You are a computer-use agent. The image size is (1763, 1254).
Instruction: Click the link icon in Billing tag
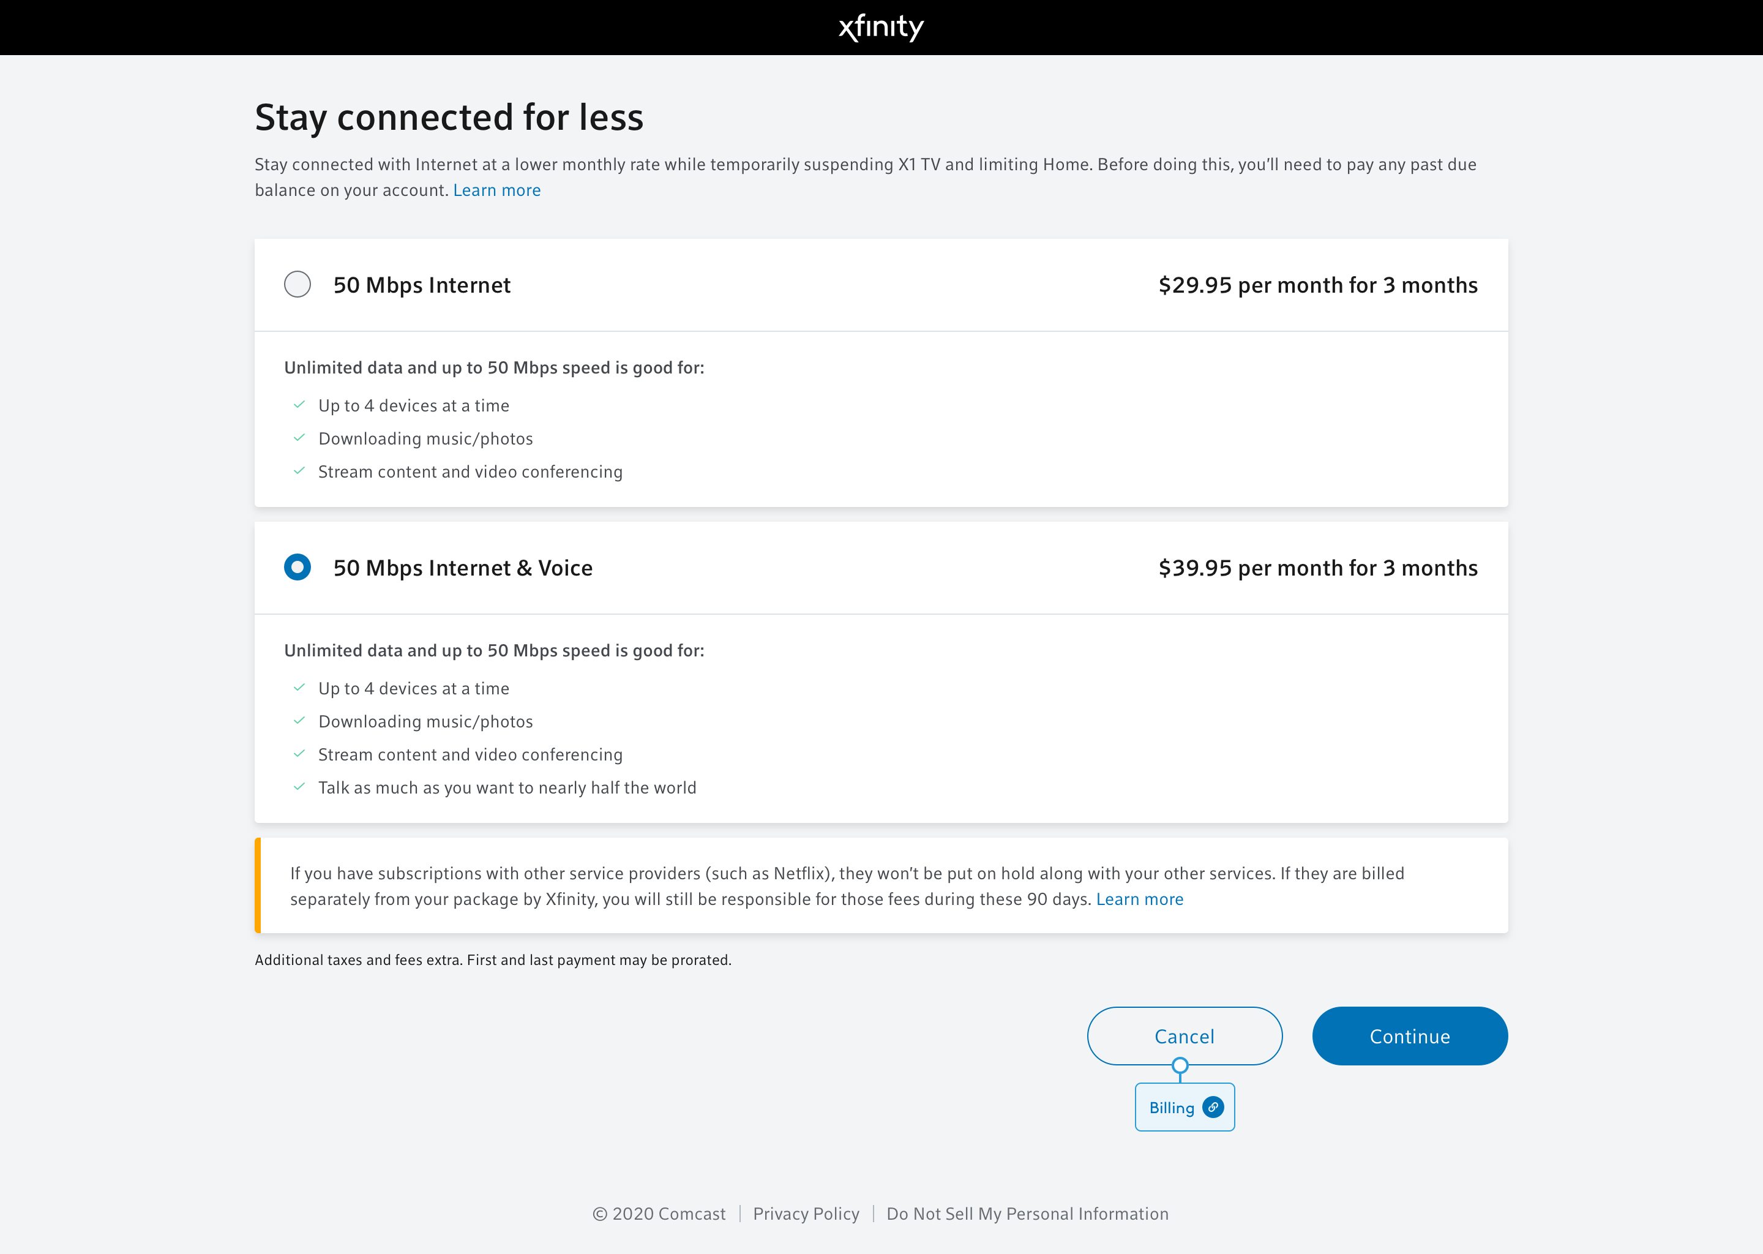click(1213, 1107)
